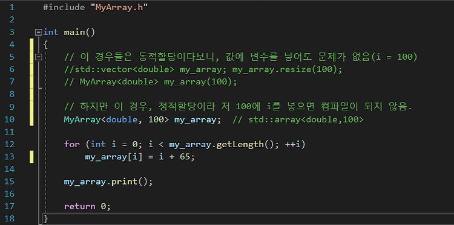Click line number 10 in gutter

click(9, 119)
